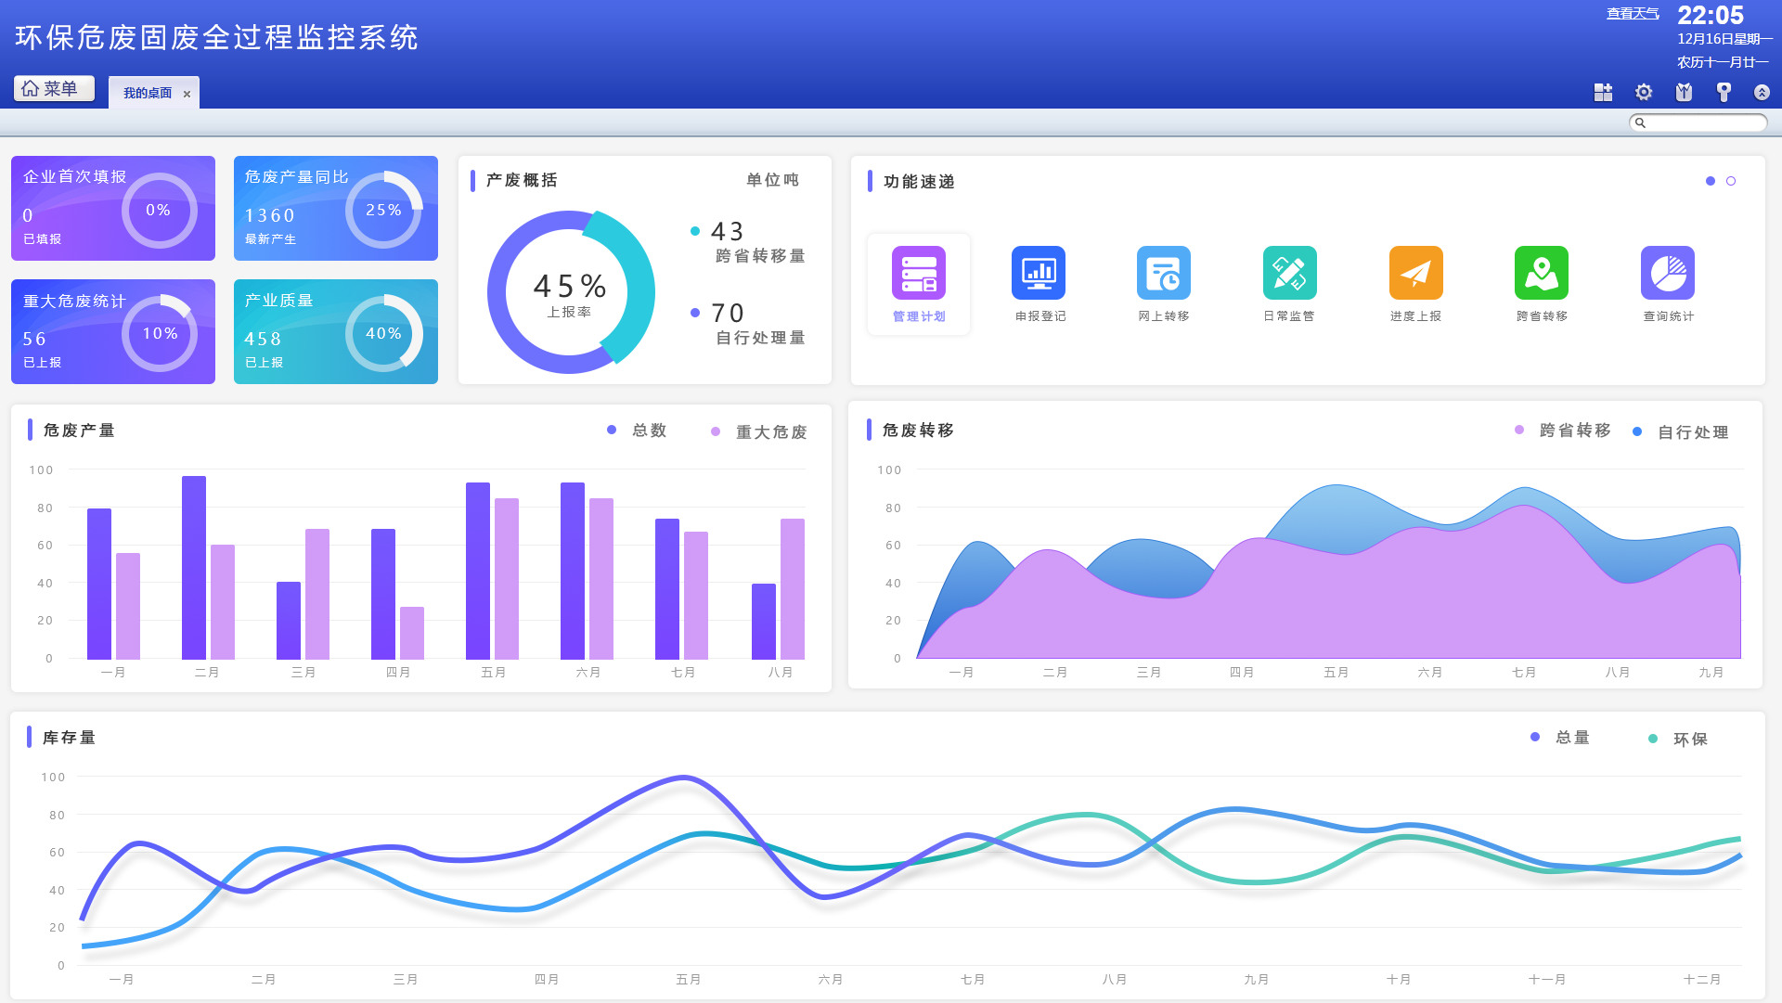Click 1360 value in 危废产量同比 card
This screenshot has height=1003, width=1782.
coord(269,215)
